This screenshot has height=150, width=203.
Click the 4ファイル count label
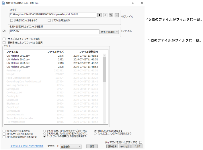tap(126, 31)
